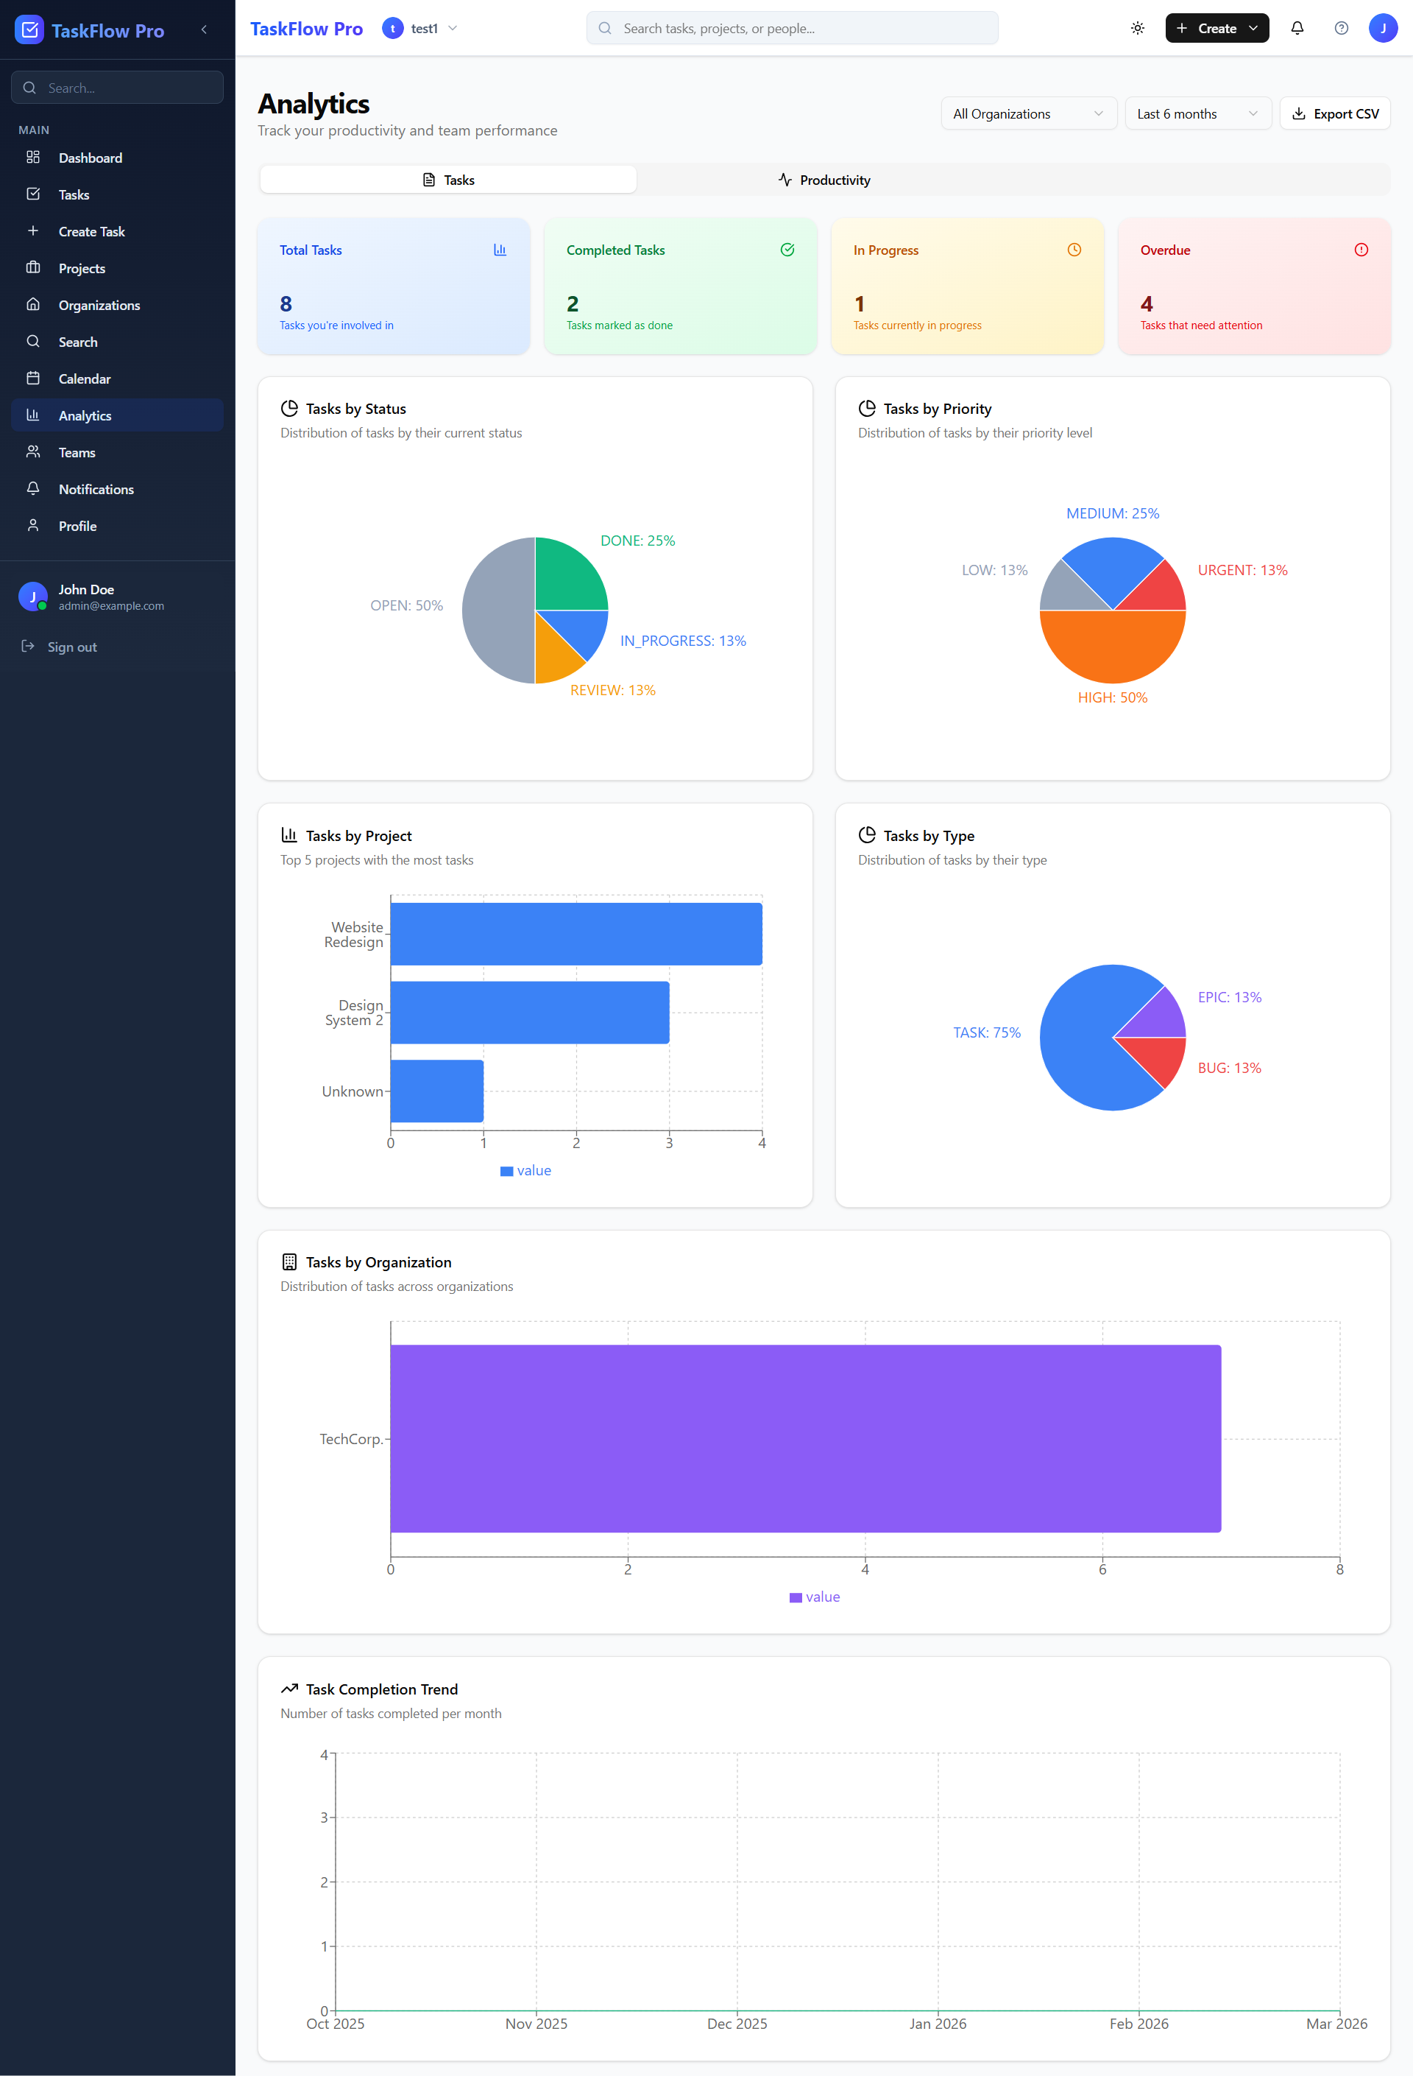Click the pie icon beside Tasks by Status
Screen dimensions: 1413x2076
click(x=289, y=408)
